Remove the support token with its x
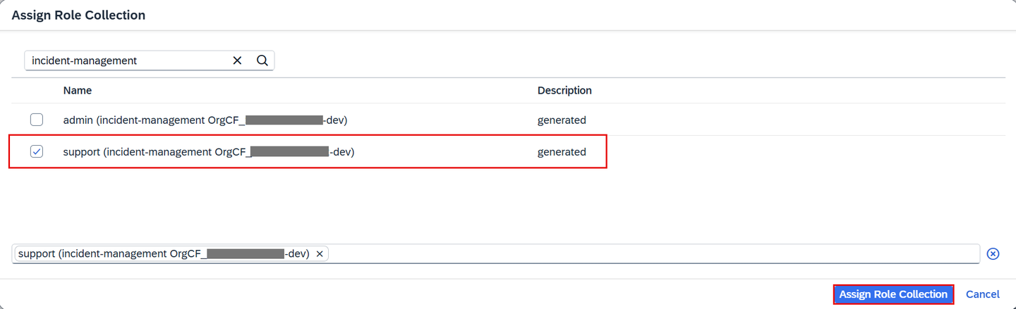1016x309 pixels. click(320, 254)
